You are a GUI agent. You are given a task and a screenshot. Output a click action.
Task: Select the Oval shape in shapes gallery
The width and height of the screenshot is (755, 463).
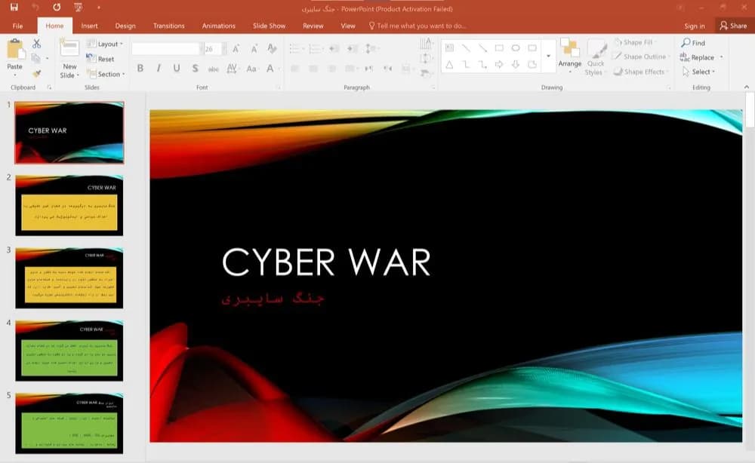[x=516, y=48]
